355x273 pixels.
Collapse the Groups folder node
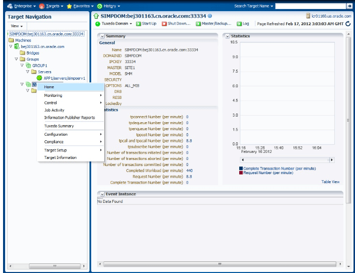[16, 59]
